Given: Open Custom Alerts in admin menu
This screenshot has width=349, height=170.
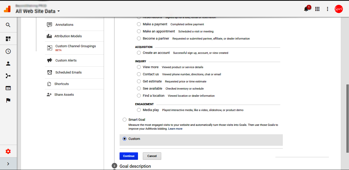Looking at the screenshot, I should pos(66,60).
